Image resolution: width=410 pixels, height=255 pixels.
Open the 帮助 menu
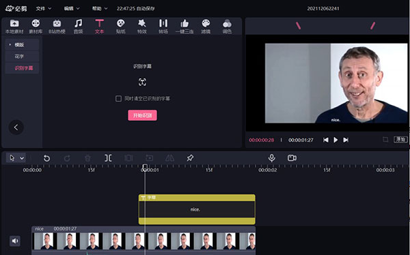click(x=100, y=9)
